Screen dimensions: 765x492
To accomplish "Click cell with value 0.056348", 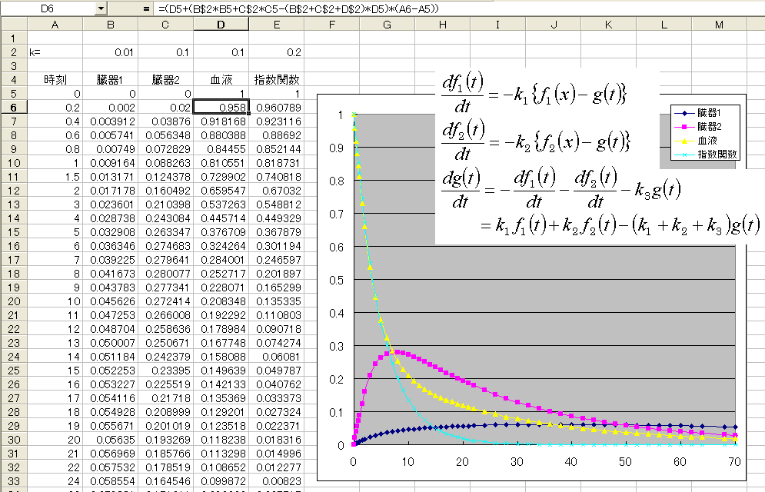I will (x=166, y=135).
